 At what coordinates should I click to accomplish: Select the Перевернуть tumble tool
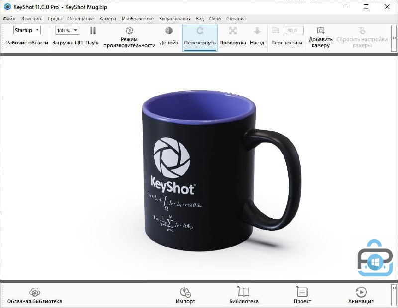(x=200, y=38)
